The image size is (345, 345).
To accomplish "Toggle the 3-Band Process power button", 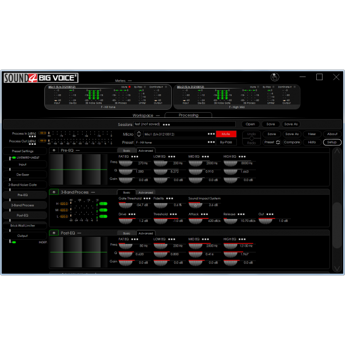I will tap(54, 192).
